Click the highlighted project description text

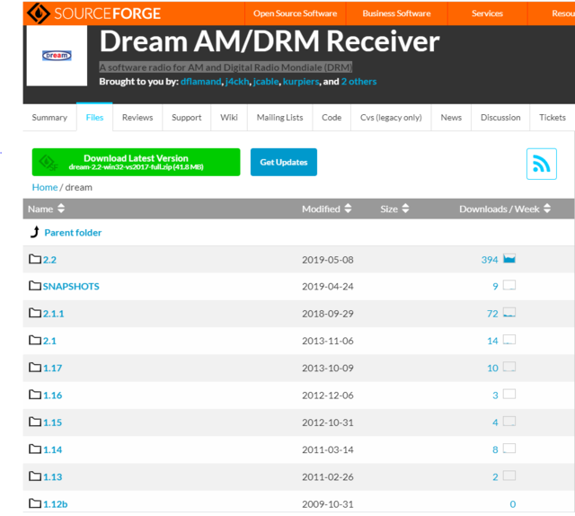226,67
